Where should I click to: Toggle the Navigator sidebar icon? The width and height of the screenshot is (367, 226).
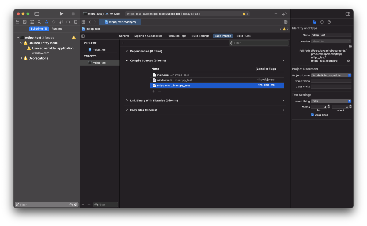[37, 14]
